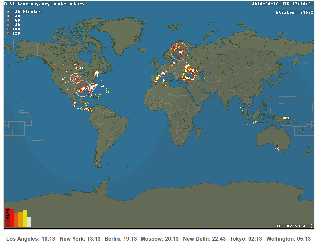This screenshot has height=244, width=316.
Task: Click the storm circle over Scandinavia
Action: pyautogui.click(x=179, y=51)
